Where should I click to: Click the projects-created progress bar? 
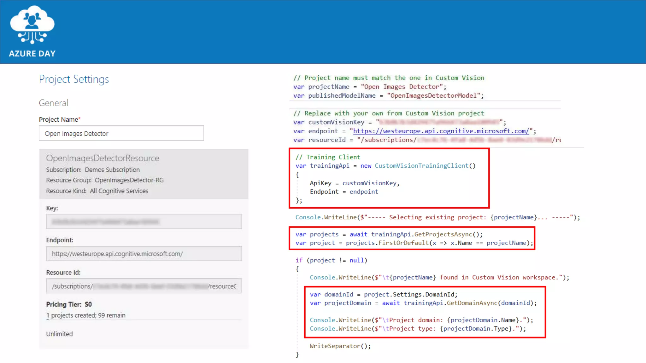(144, 320)
